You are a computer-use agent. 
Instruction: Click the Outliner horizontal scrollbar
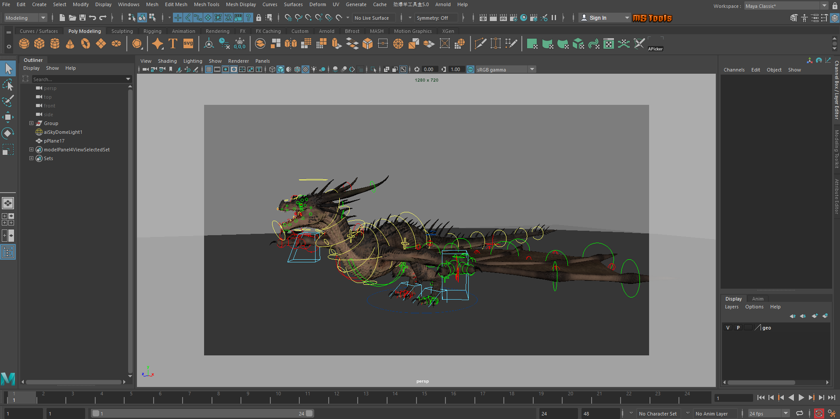tap(74, 382)
